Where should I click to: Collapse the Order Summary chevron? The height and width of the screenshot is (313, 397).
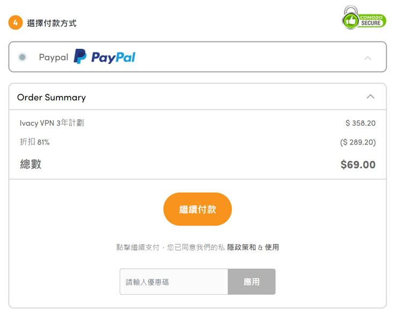click(x=370, y=97)
